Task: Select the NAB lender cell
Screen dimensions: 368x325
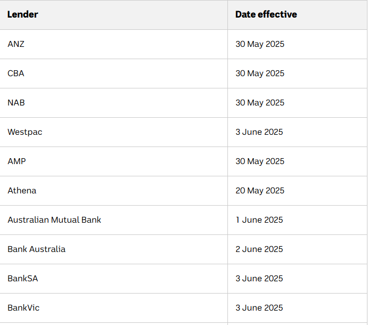Action: click(113, 103)
